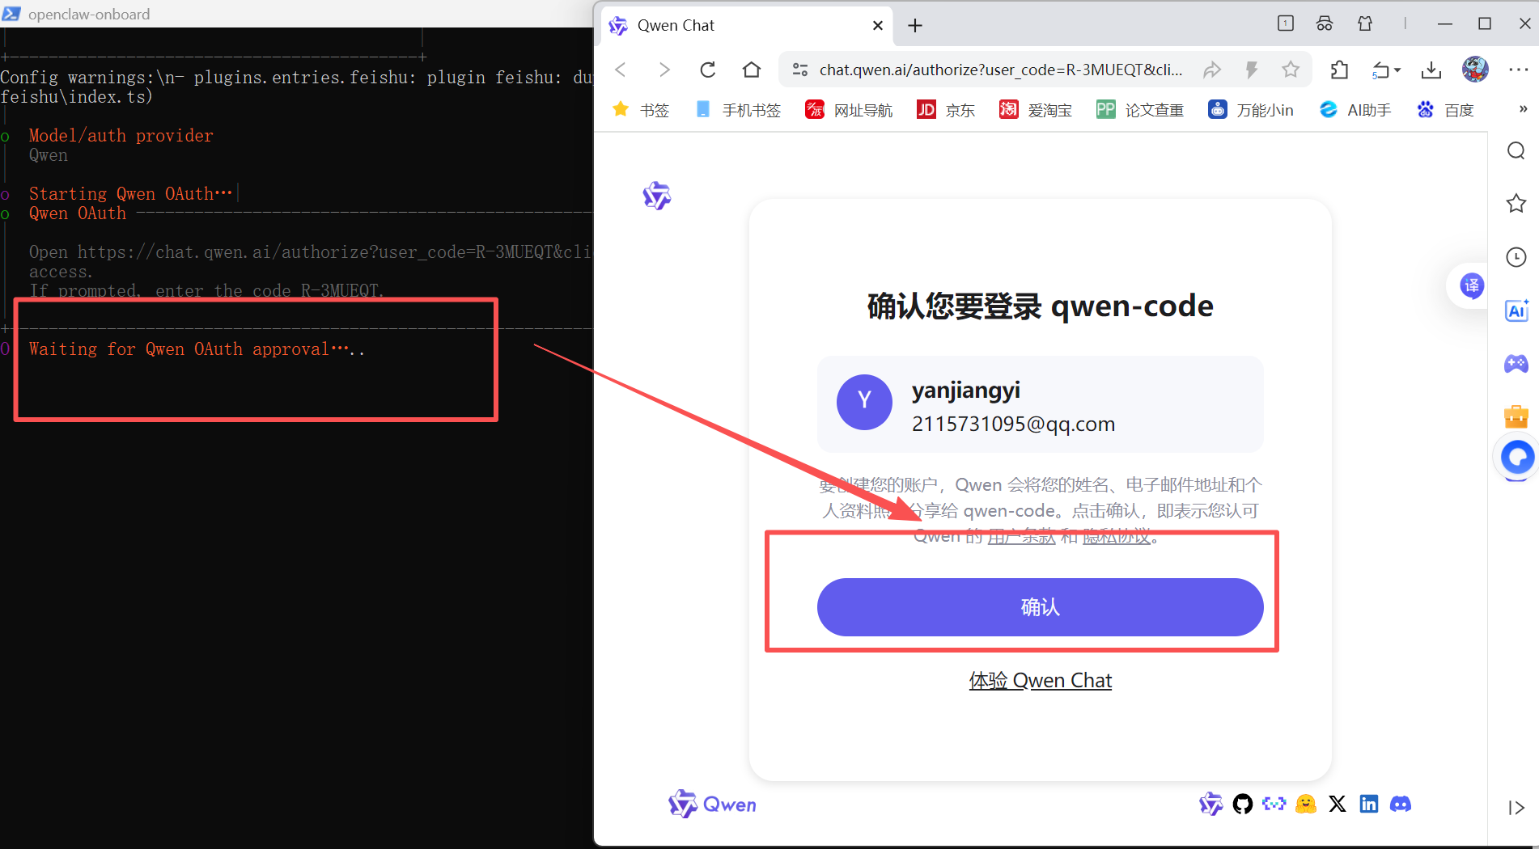Image resolution: width=1539 pixels, height=849 pixels.
Task: Go forward in browser history
Action: click(x=664, y=70)
